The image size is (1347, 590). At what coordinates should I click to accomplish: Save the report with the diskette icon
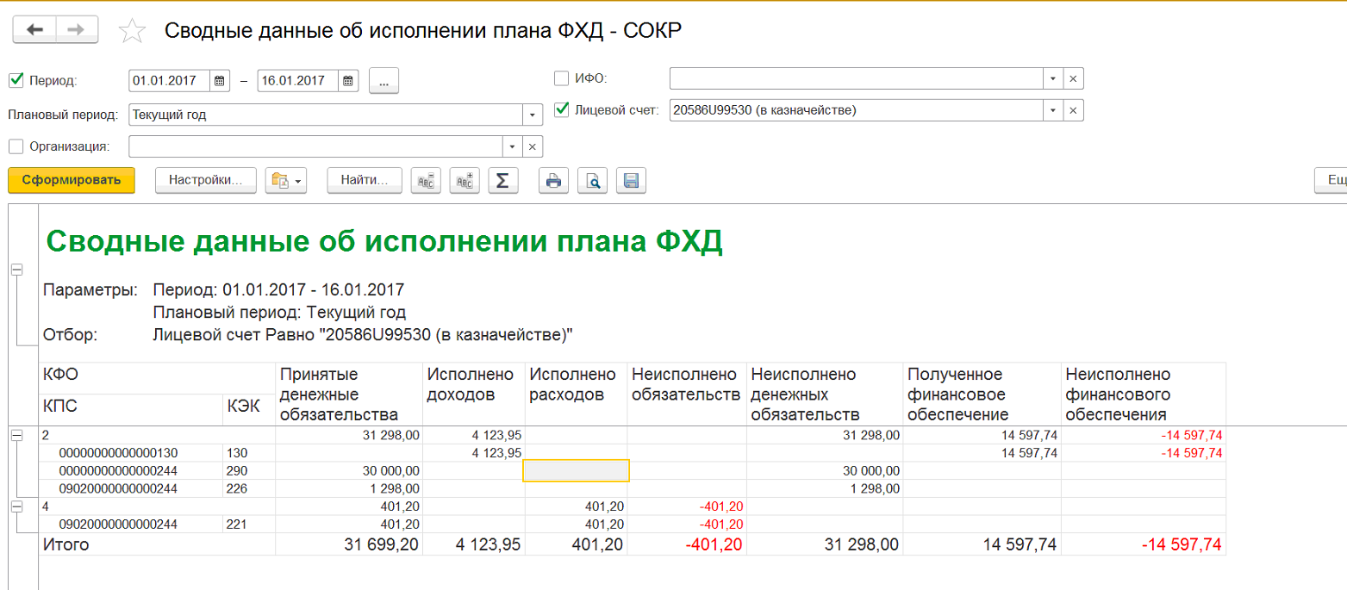[x=631, y=180]
